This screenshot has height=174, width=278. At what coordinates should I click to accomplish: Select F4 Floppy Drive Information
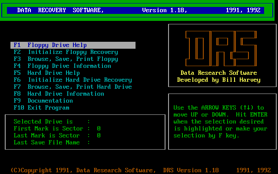[62, 66]
